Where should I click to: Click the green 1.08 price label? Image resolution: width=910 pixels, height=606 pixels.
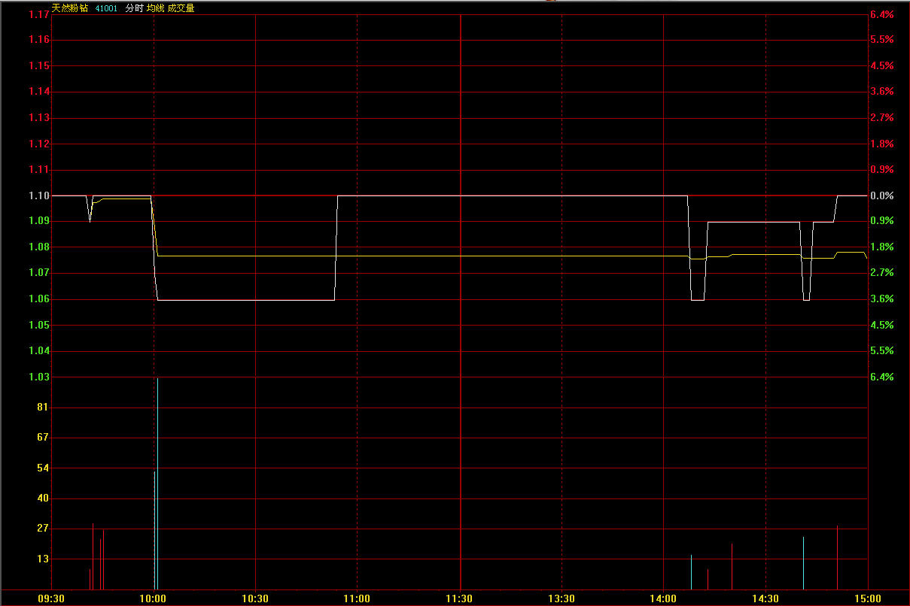coord(38,247)
